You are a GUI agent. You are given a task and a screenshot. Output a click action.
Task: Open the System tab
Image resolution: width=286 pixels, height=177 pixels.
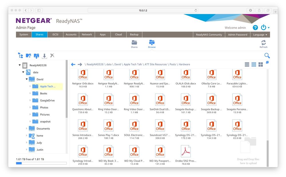[x=24, y=34]
